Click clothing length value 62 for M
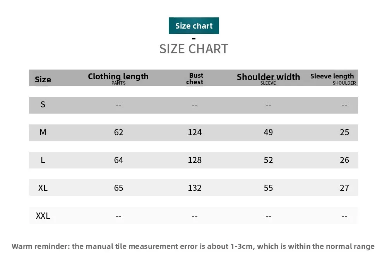This screenshot has width=387, height=267. (x=118, y=132)
